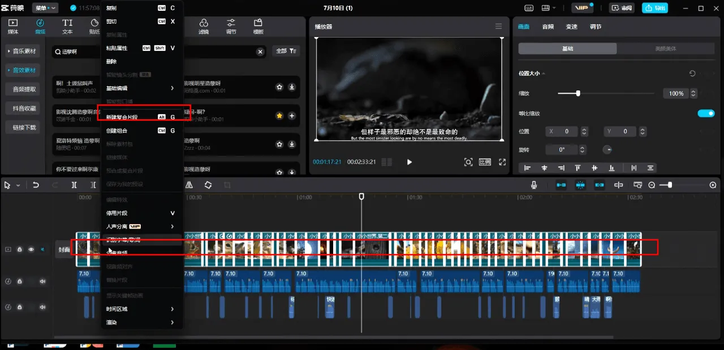Open the 调节 adjustment panel in the top toolbar
Image resolution: width=724 pixels, height=350 pixels.
point(231,27)
